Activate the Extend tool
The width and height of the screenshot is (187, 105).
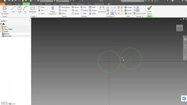[84, 10]
